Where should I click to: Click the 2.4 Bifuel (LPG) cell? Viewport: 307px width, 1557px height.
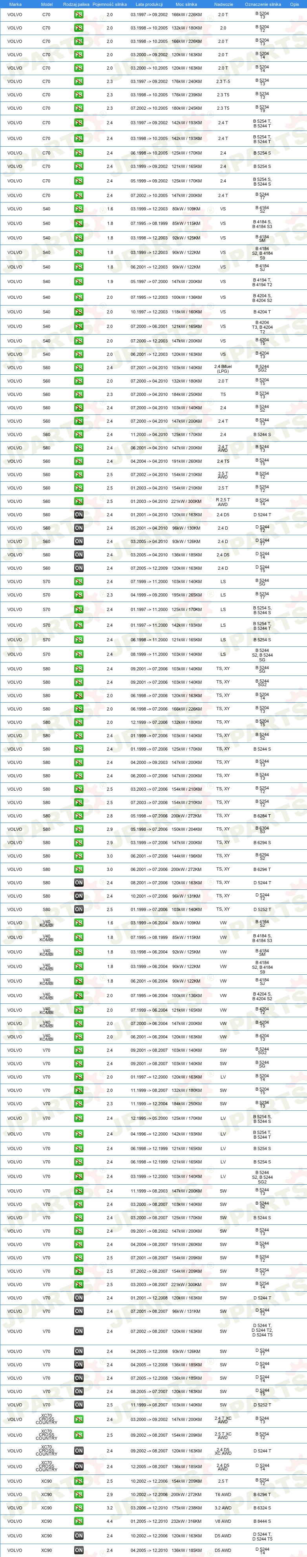(x=223, y=369)
